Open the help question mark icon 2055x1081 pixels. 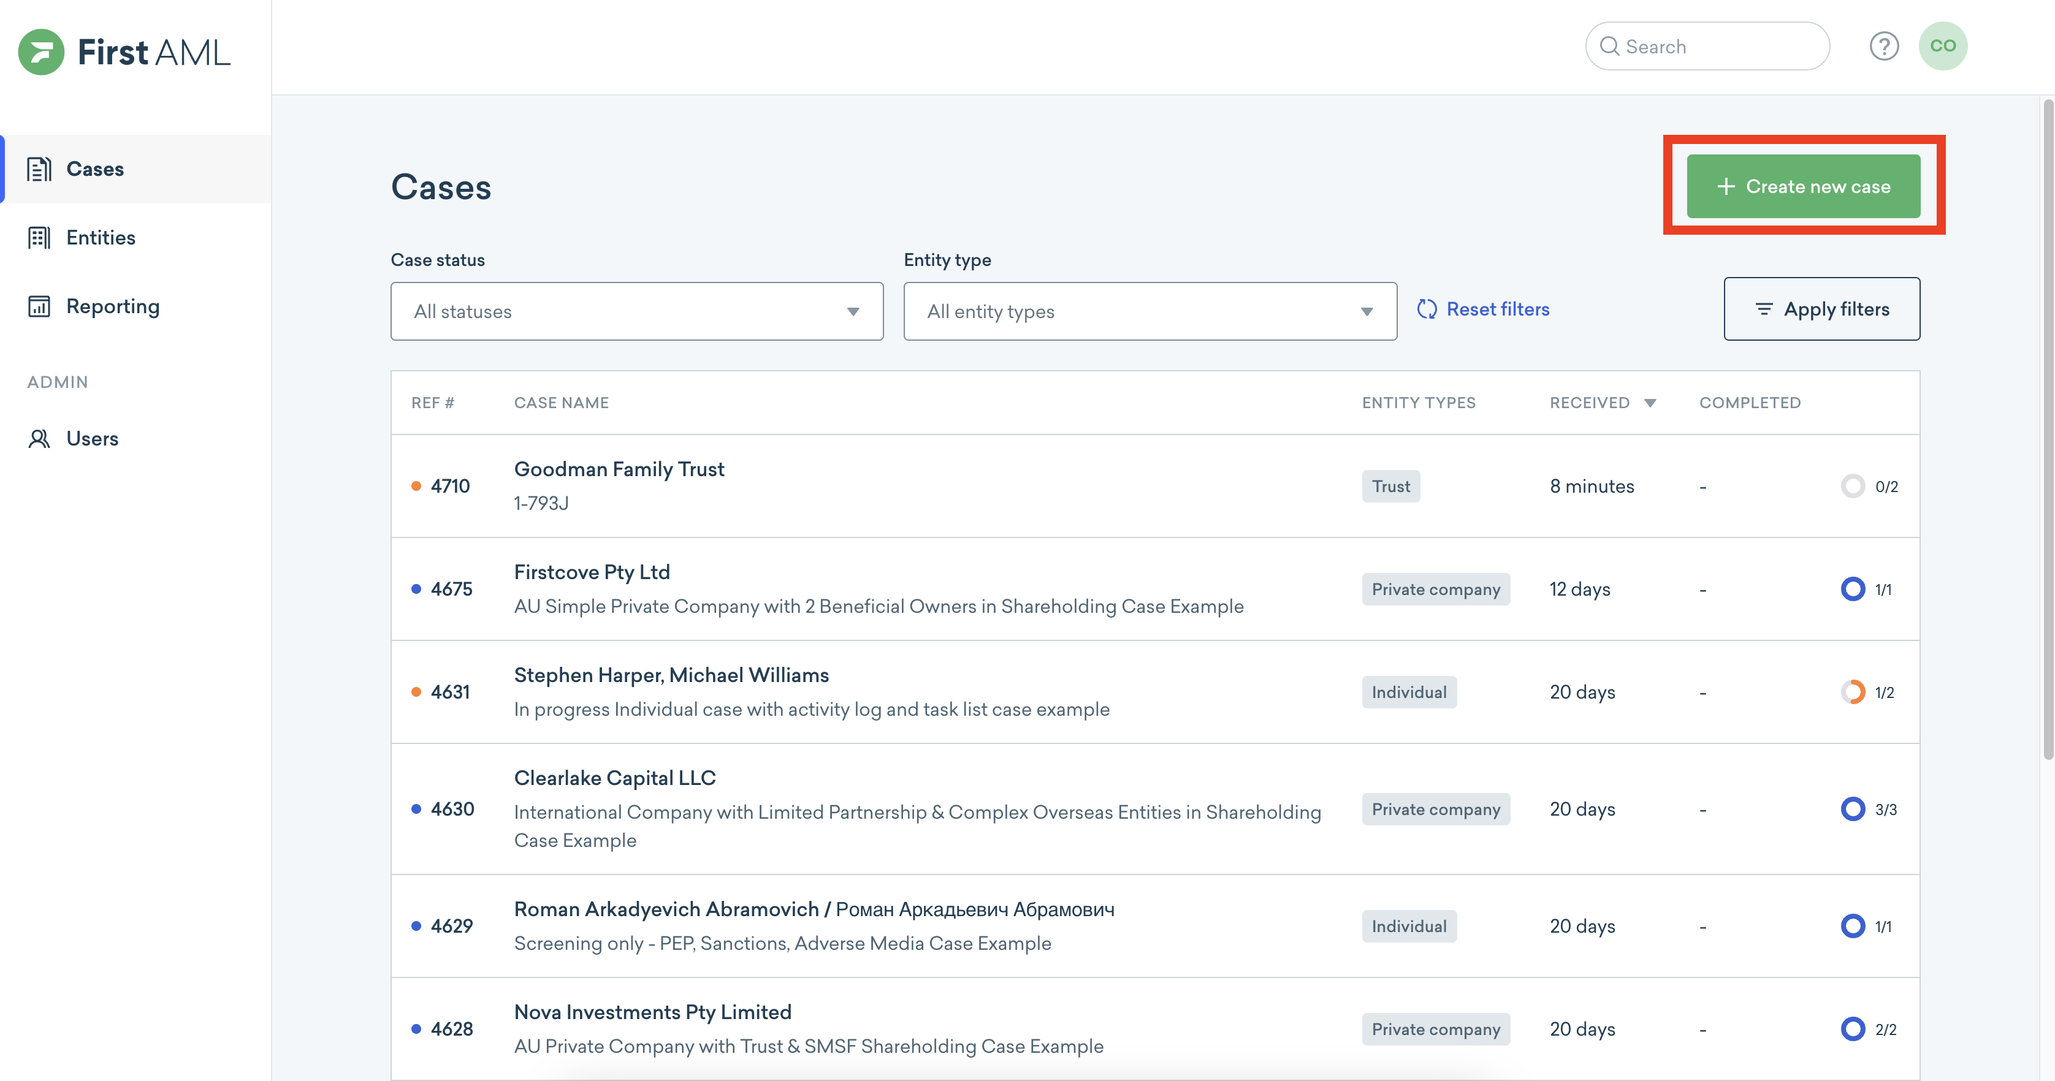pyautogui.click(x=1883, y=46)
